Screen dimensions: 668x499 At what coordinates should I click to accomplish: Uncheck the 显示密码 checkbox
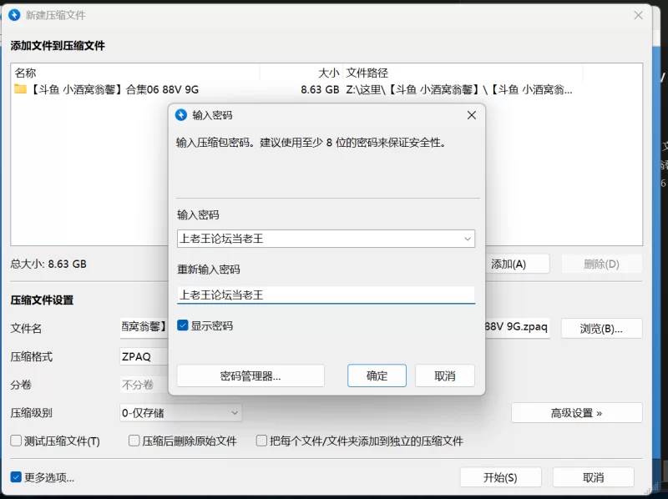183,325
